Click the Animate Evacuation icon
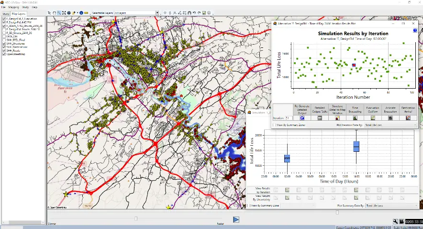This screenshot has height=229, width=423. tap(390, 117)
